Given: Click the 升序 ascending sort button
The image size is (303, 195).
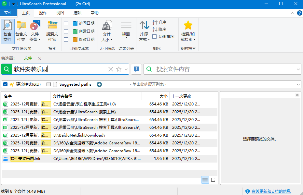Looking at the screenshot, I should (x=159, y=22).
